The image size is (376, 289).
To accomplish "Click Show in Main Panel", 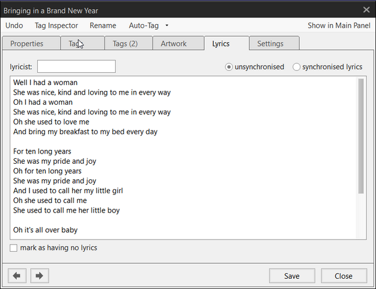I will tap(339, 25).
